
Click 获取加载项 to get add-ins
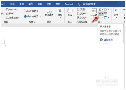click(x=31, y=11)
